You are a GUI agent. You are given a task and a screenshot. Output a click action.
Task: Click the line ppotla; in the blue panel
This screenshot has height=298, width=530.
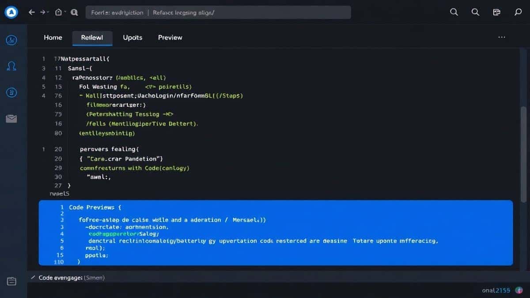point(96,255)
